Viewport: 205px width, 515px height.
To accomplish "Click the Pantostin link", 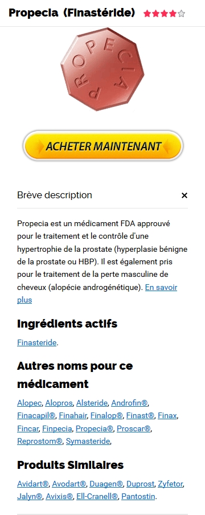I will (x=138, y=496).
